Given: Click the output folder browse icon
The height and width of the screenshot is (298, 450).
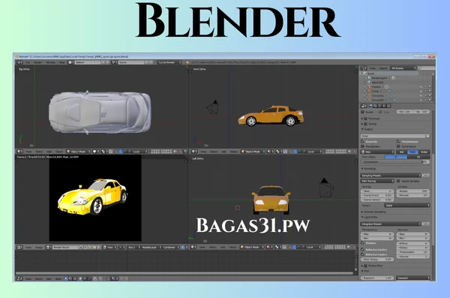Looking at the screenshot, I should (x=427, y=136).
